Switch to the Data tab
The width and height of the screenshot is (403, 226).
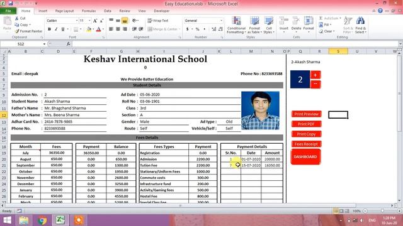pos(108,11)
